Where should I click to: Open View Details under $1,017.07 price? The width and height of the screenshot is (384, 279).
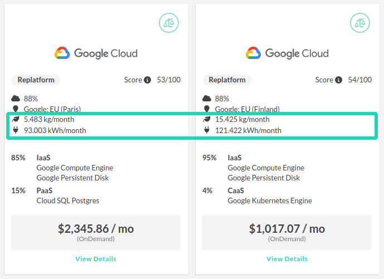[x=287, y=259]
